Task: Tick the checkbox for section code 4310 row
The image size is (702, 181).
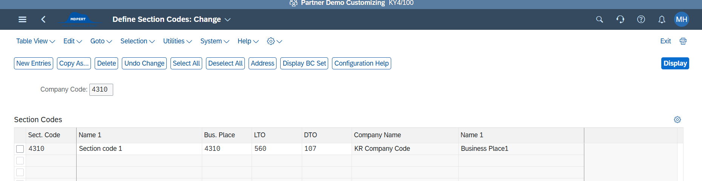Action: click(20, 149)
